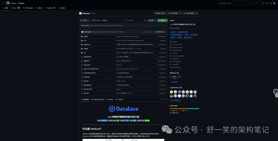Edit README with the pencil icon
278x141 pixels.
click(161, 99)
